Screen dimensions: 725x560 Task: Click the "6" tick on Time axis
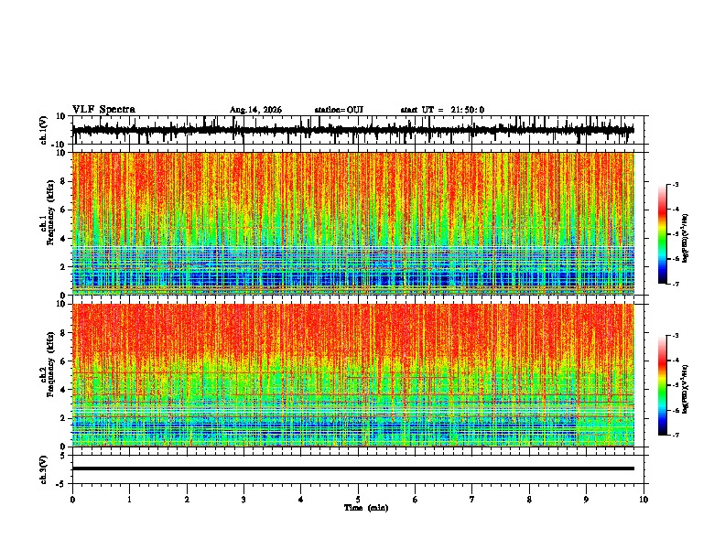tap(416, 500)
